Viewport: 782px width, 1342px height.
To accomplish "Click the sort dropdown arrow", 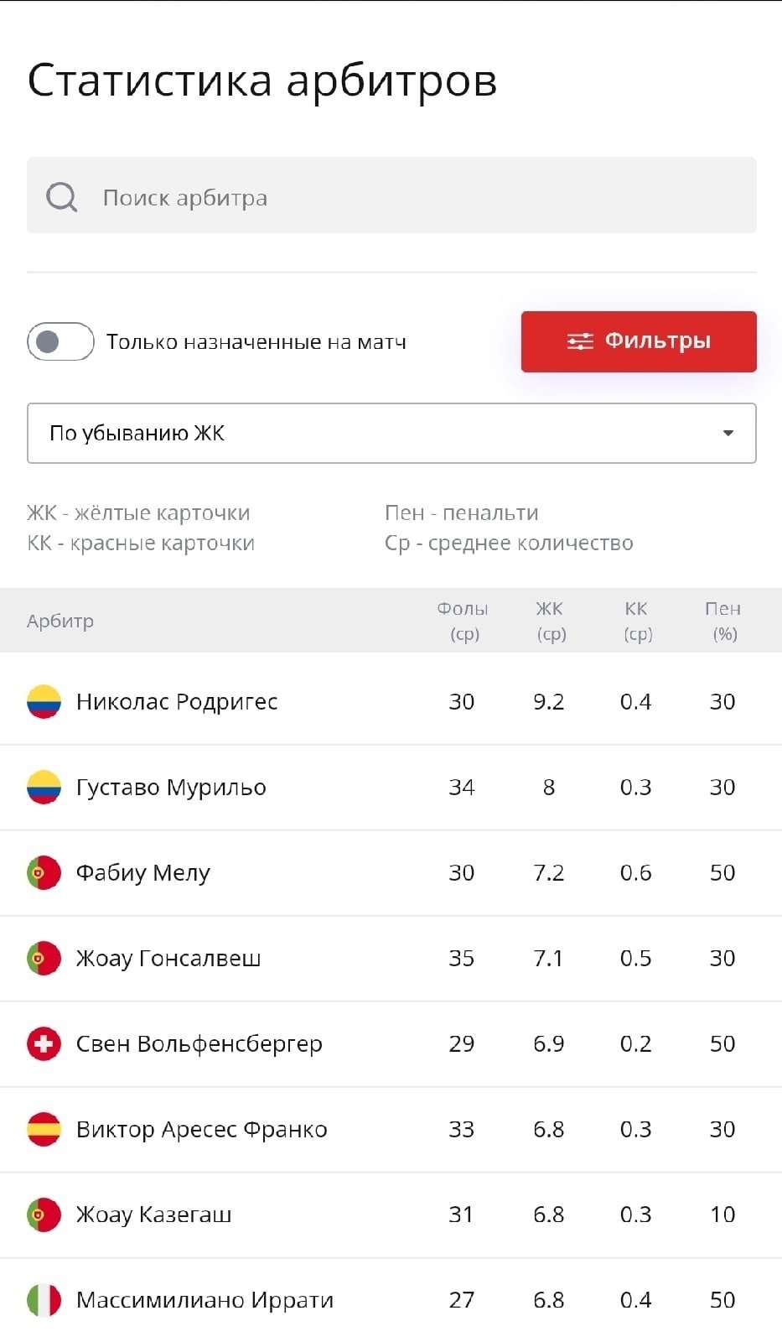I will coord(728,434).
